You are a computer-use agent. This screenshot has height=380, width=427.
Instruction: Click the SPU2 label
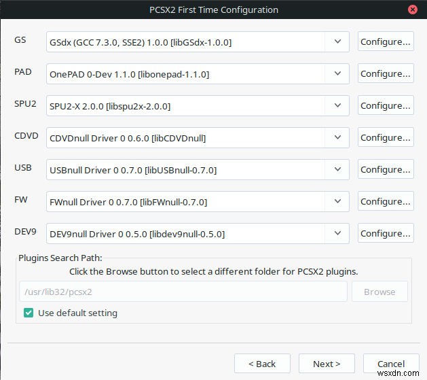[25, 103]
